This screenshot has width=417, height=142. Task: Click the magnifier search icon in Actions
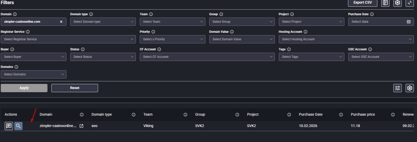[18, 126]
